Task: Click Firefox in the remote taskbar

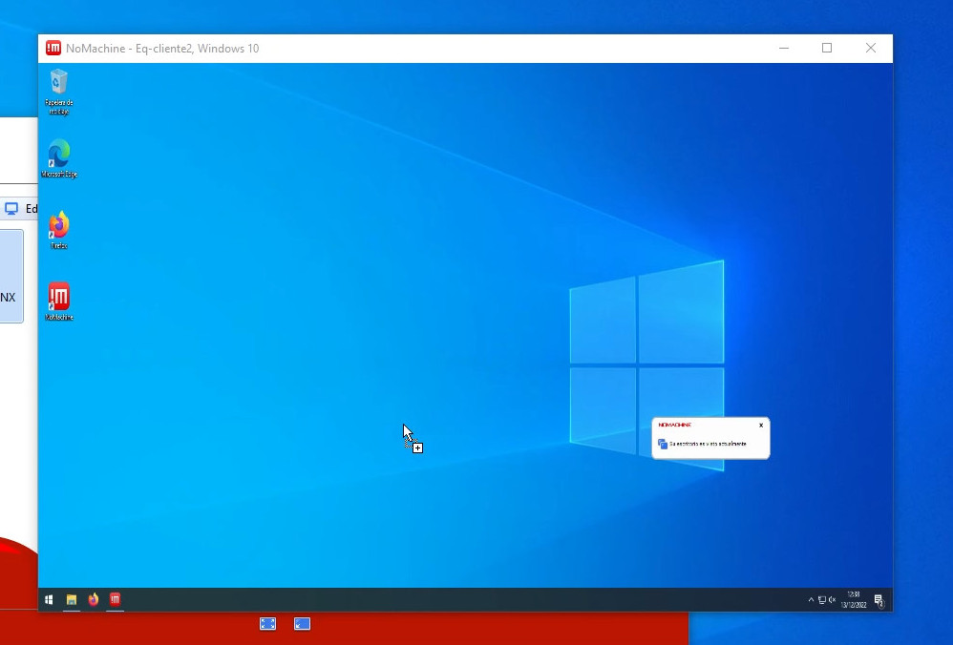Action: pyautogui.click(x=94, y=600)
